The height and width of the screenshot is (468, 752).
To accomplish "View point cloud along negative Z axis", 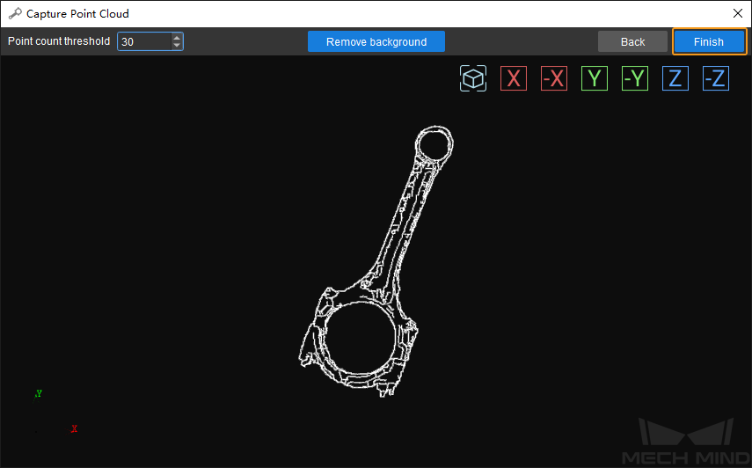I will 716,78.
